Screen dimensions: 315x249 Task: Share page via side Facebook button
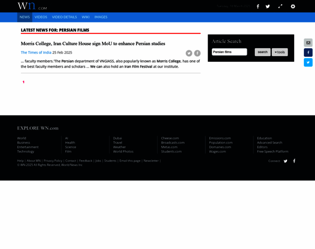click(308, 52)
